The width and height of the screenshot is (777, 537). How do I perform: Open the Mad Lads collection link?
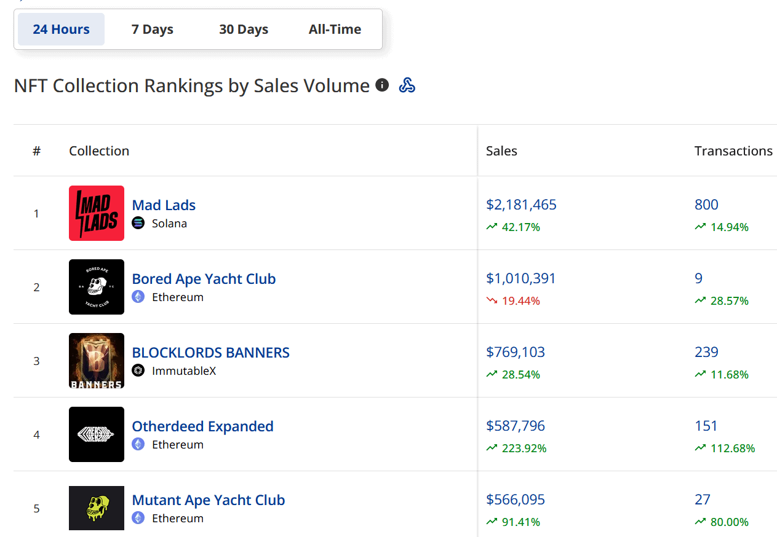[164, 205]
